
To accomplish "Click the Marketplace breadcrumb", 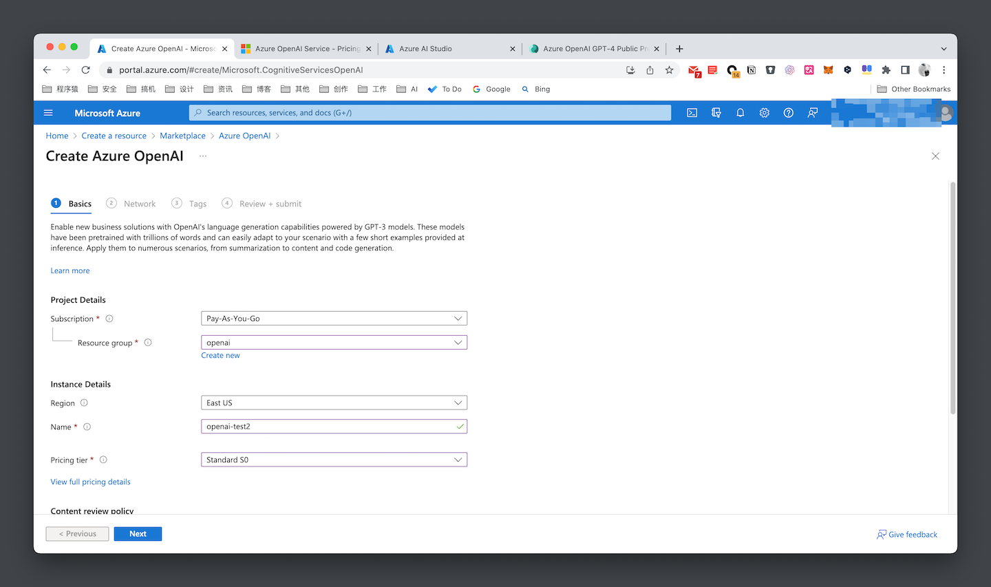I will (x=182, y=136).
